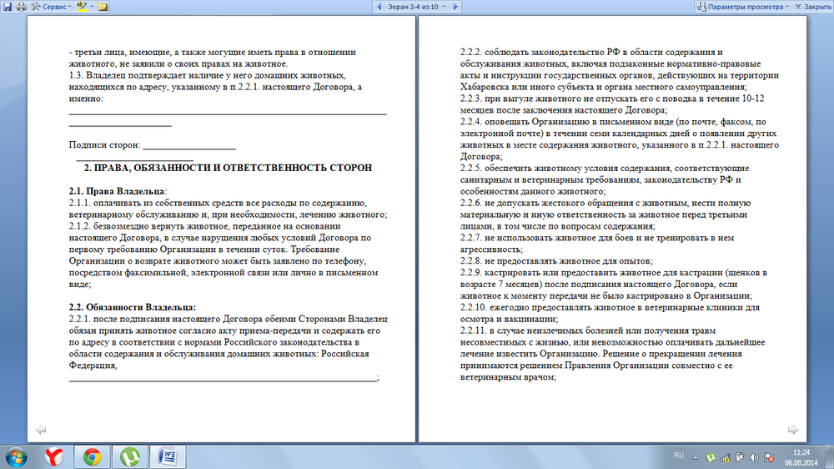Viewport: 834px width, 469px height.
Task: Launch Yandex Browser from the taskbar
Action: coord(54,456)
